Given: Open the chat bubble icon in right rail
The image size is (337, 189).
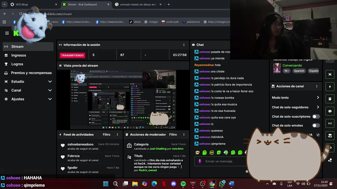Looking at the screenshot, I should click(330, 111).
